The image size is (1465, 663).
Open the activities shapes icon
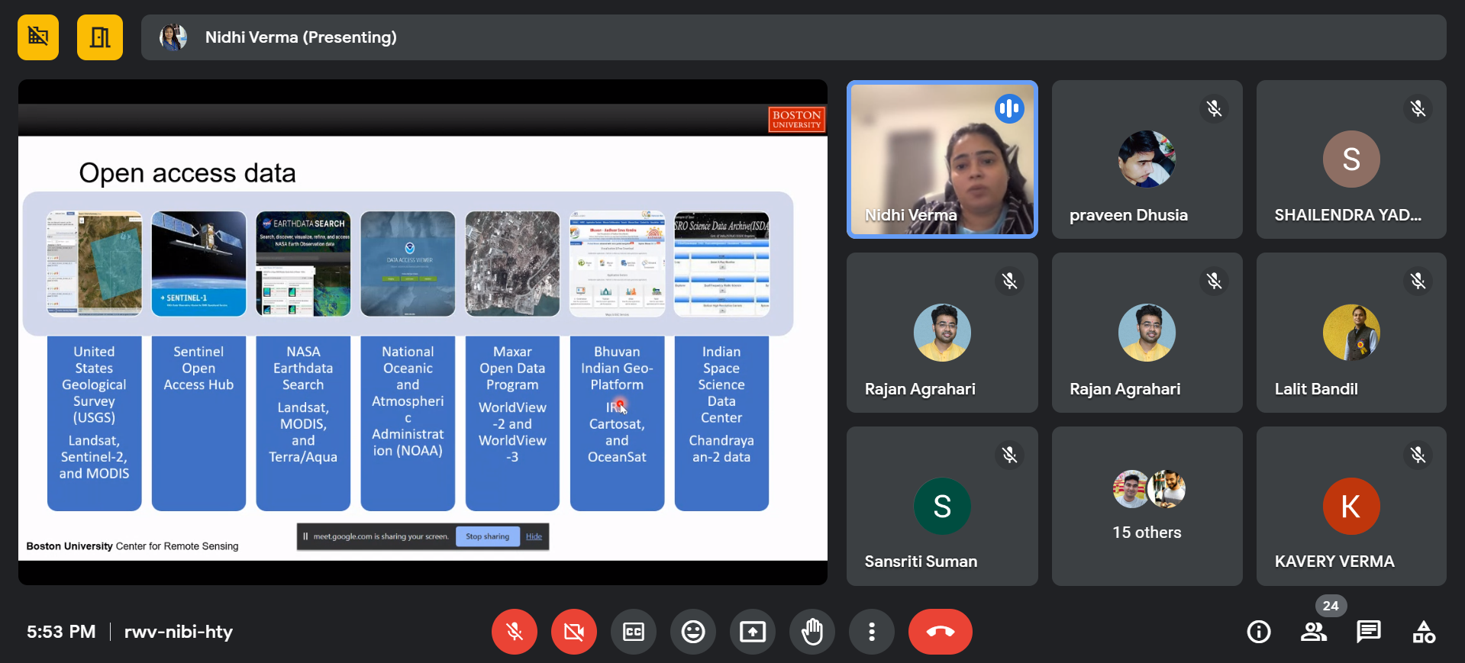coord(1424,632)
